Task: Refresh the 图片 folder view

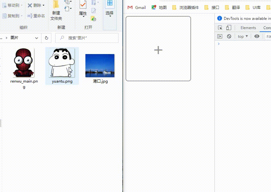Action: pyautogui.click(x=46, y=38)
